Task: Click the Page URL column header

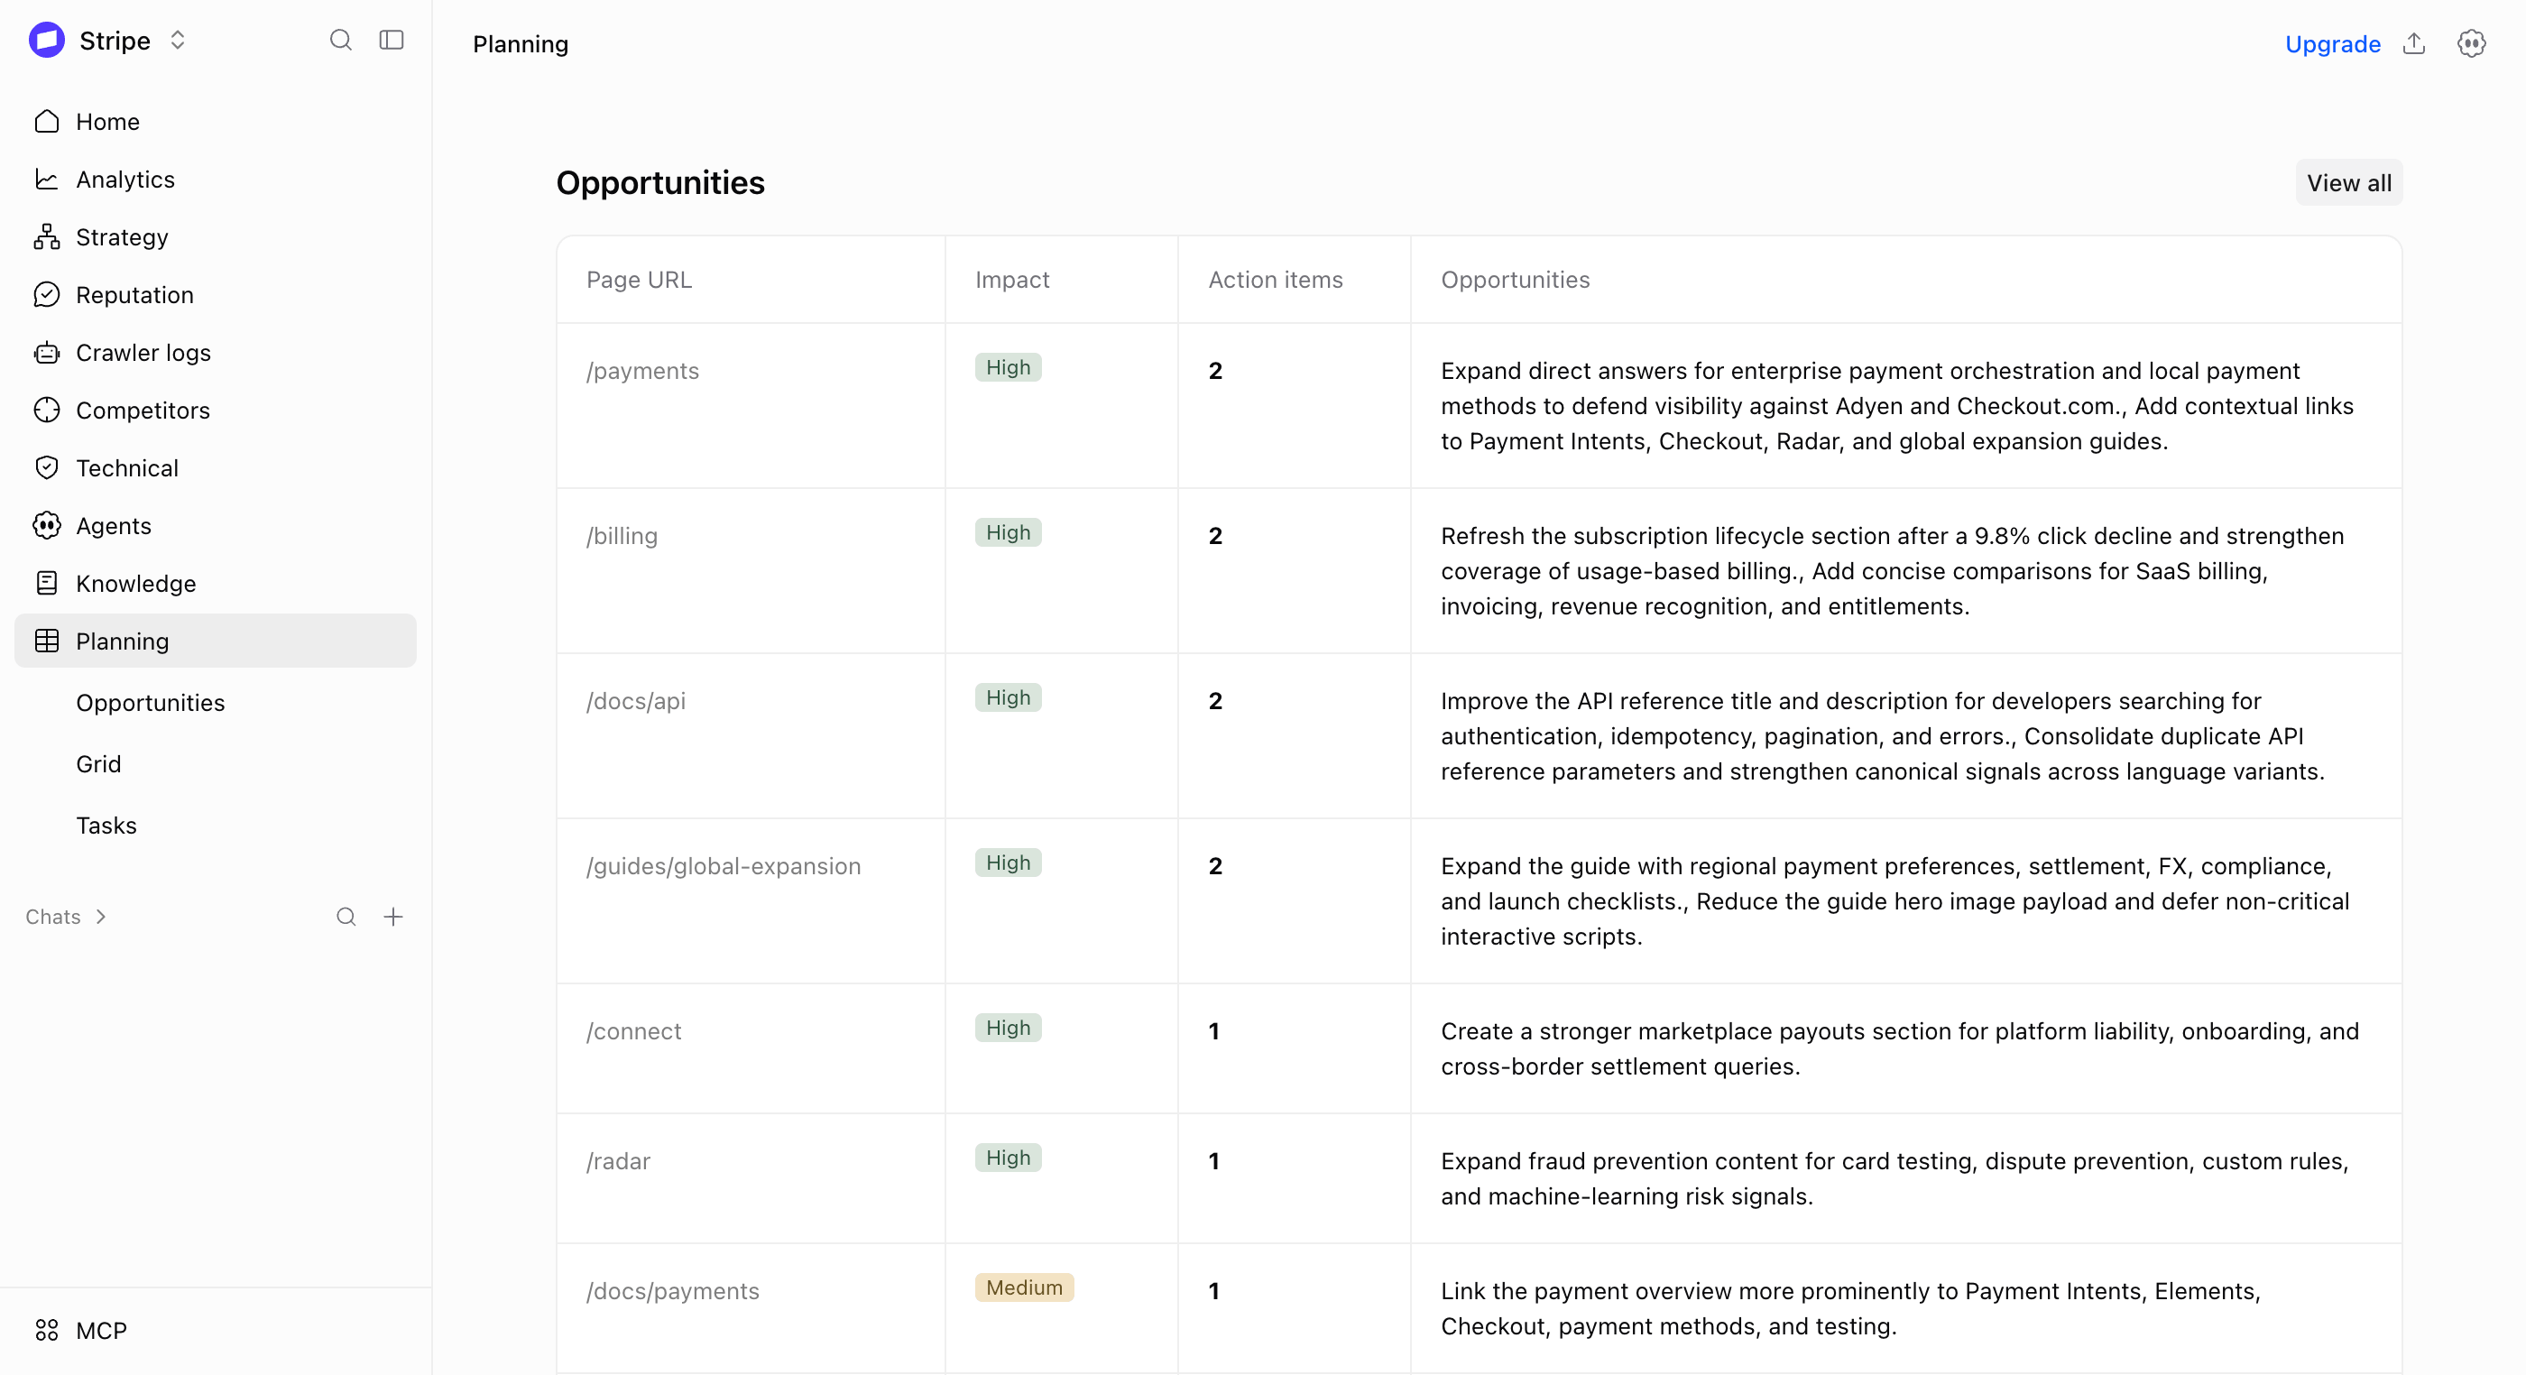Action: pyautogui.click(x=639, y=281)
